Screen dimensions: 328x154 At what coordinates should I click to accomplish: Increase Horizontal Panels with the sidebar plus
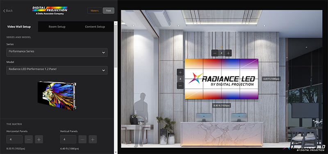pos(39,139)
